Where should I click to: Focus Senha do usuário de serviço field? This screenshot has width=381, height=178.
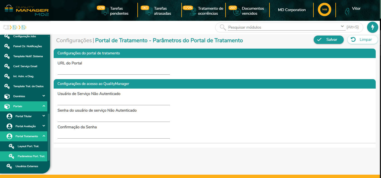tap(113, 118)
